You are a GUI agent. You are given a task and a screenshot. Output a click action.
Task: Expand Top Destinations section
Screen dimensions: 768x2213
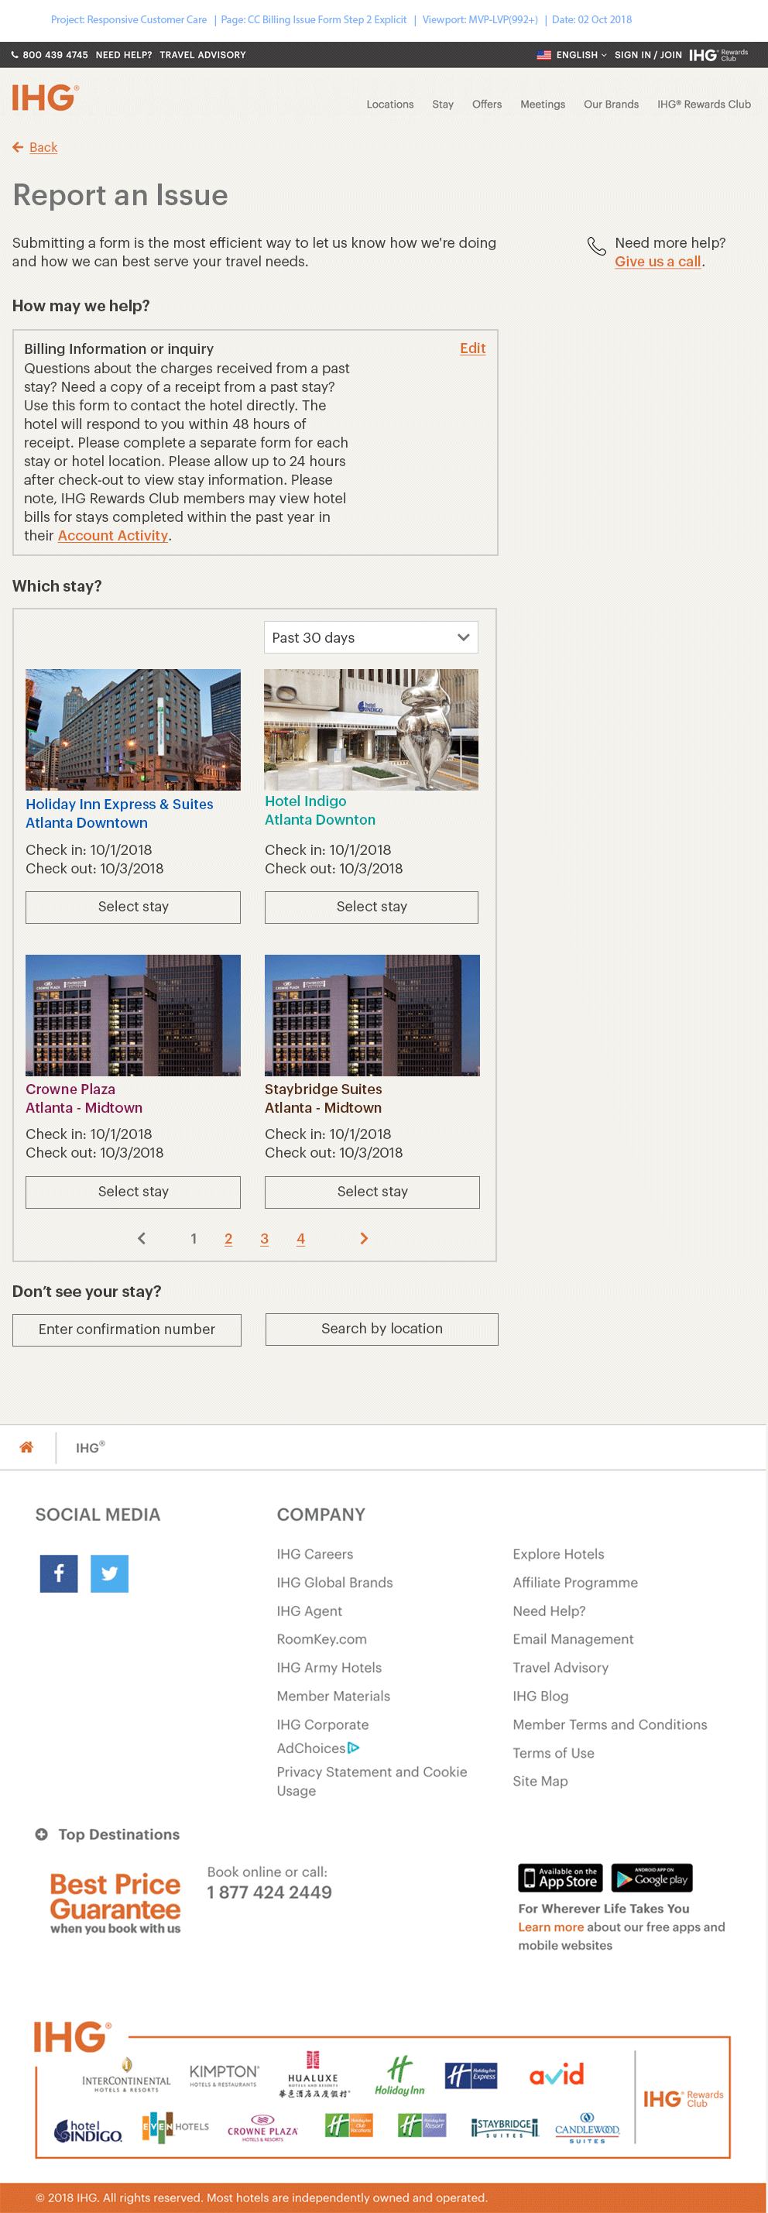pos(108,1834)
